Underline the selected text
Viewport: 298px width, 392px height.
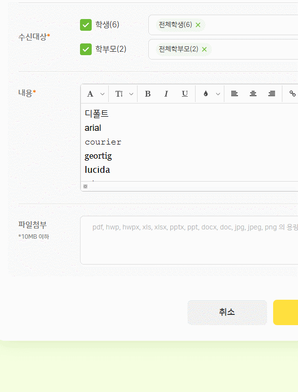(185, 94)
